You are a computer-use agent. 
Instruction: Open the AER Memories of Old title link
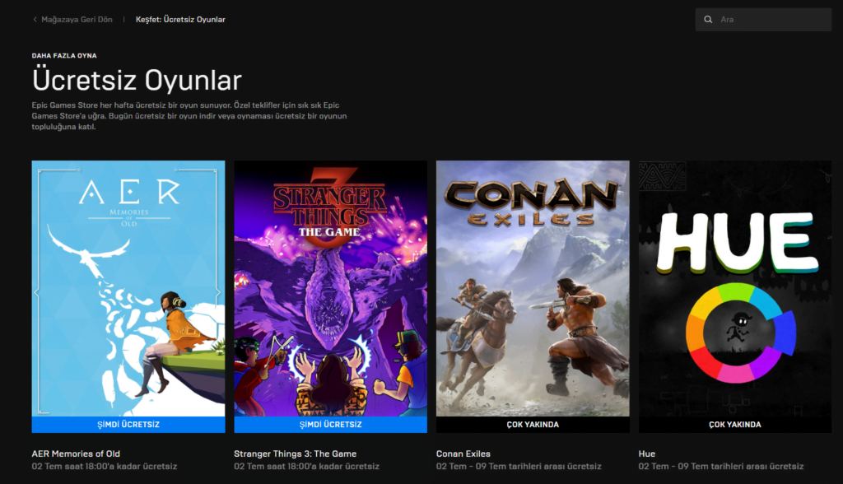point(76,454)
